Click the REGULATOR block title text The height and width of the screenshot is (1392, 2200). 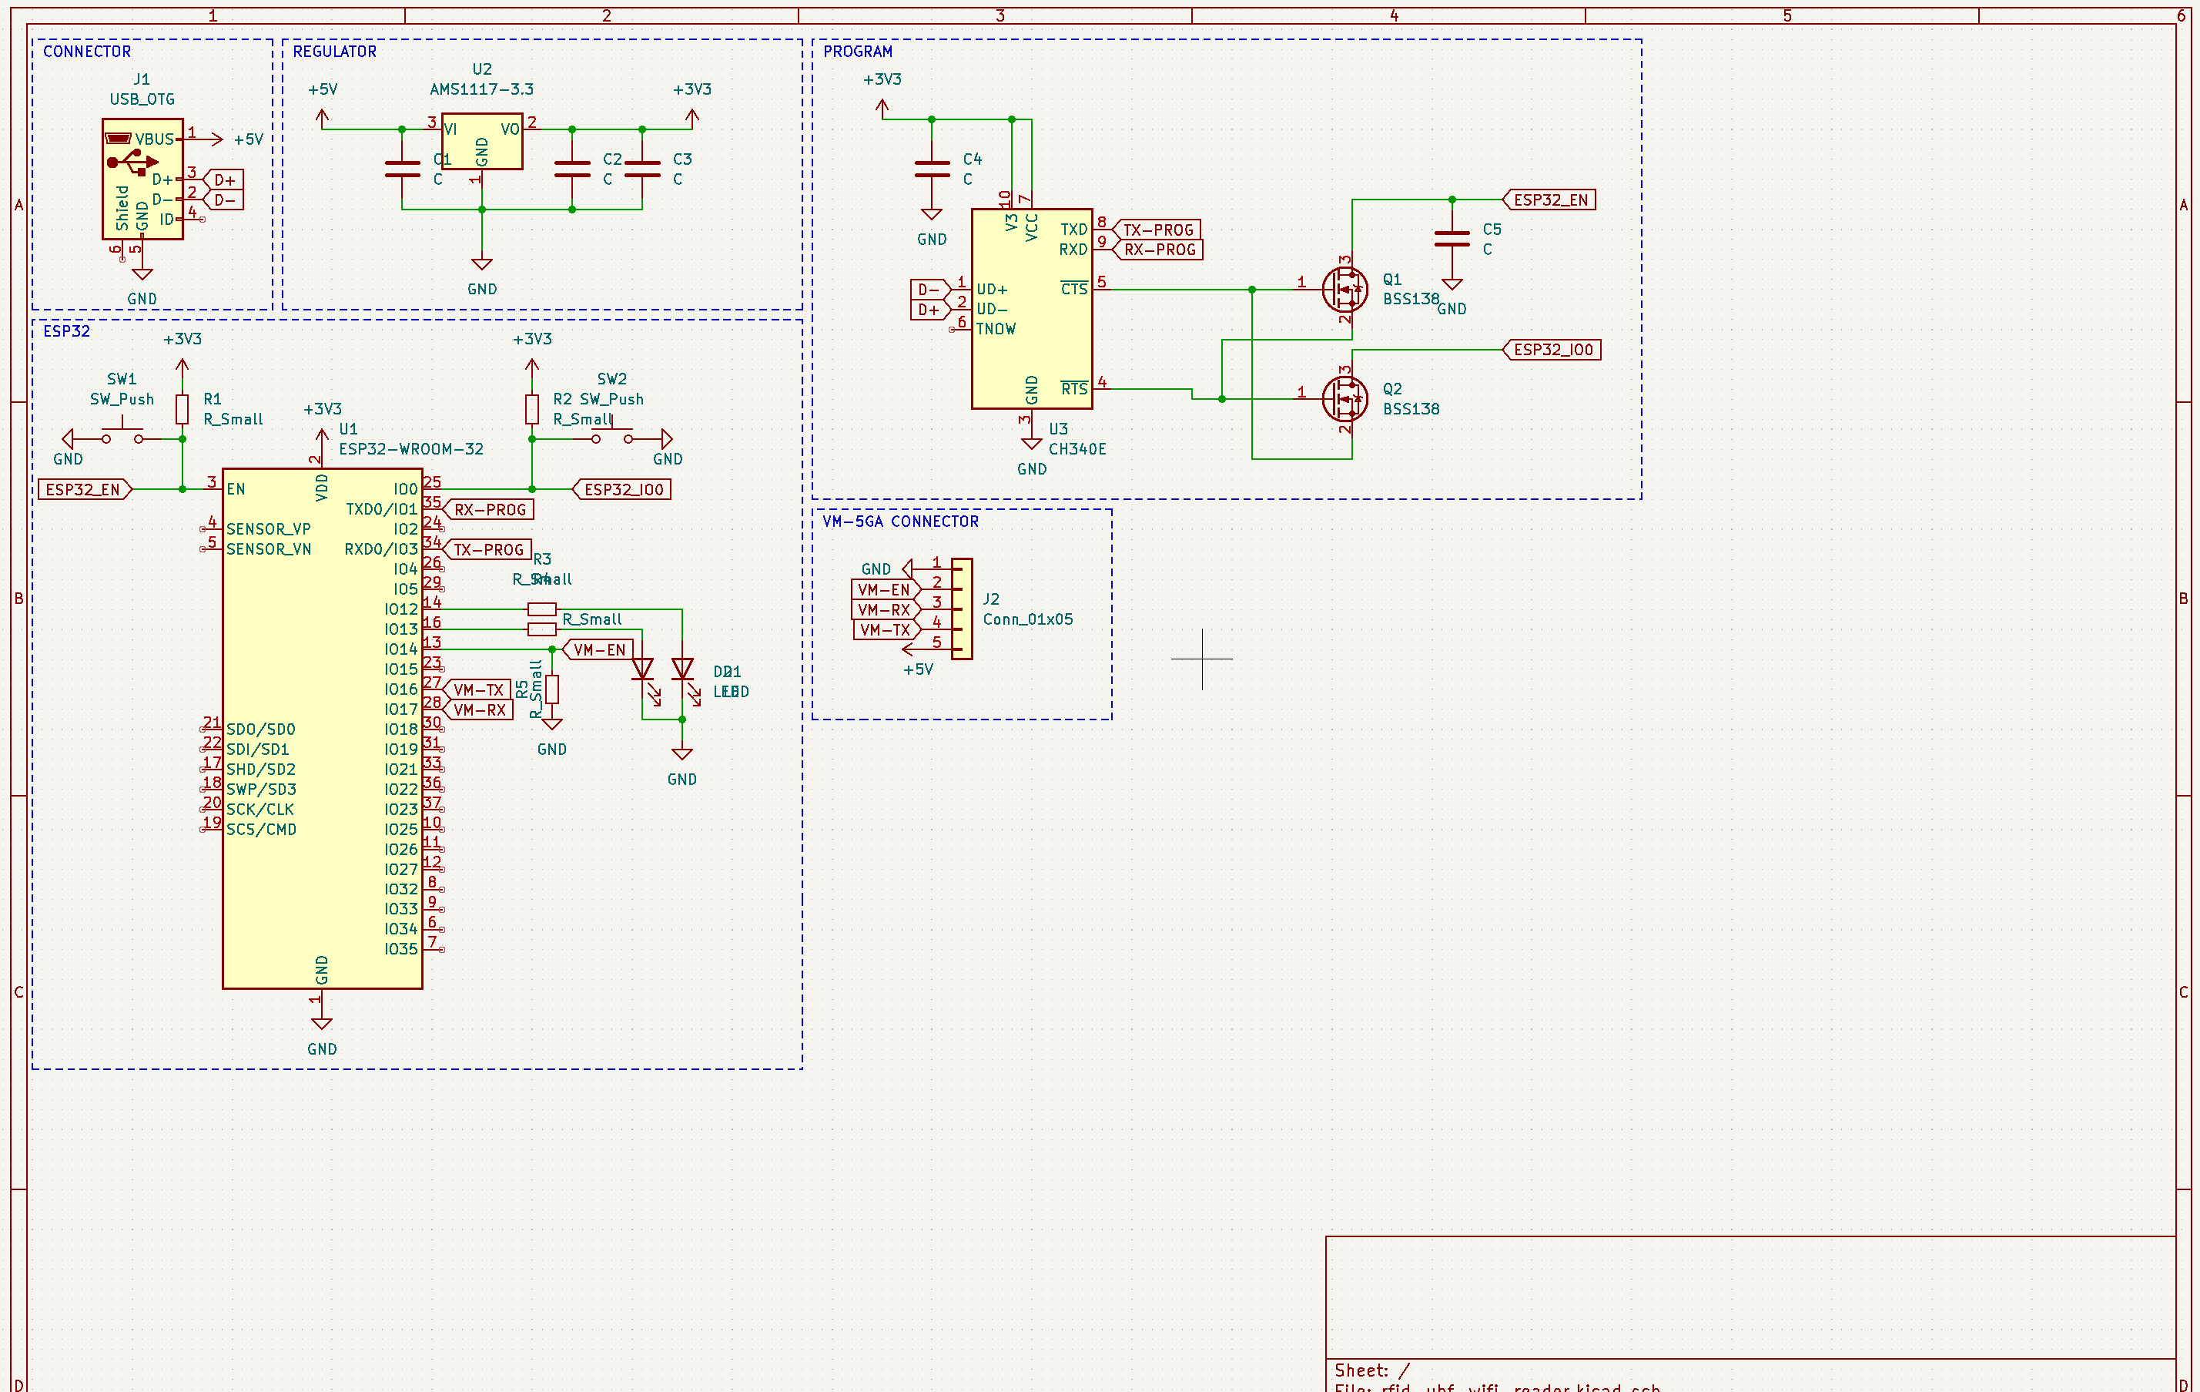point(334,51)
